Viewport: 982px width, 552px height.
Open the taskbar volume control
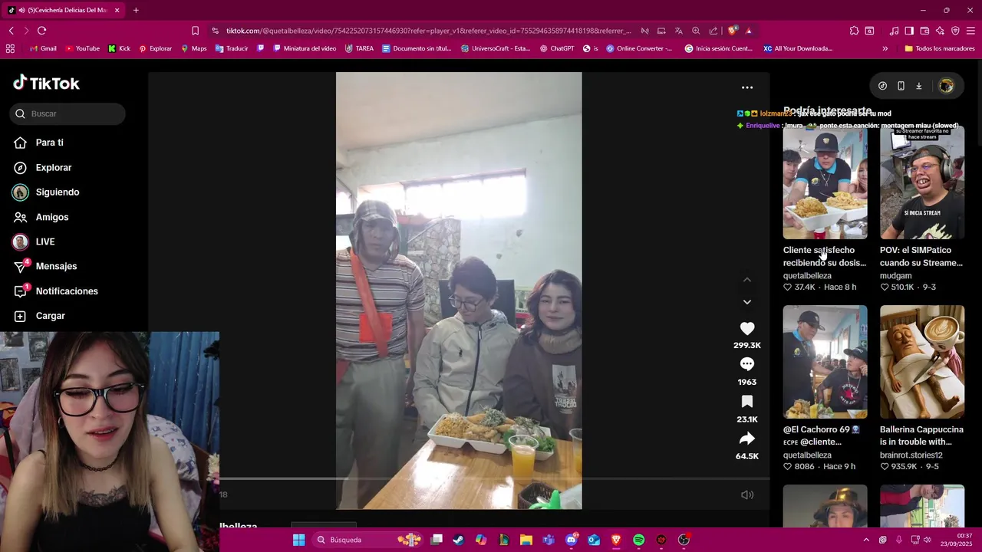pyautogui.click(x=927, y=540)
